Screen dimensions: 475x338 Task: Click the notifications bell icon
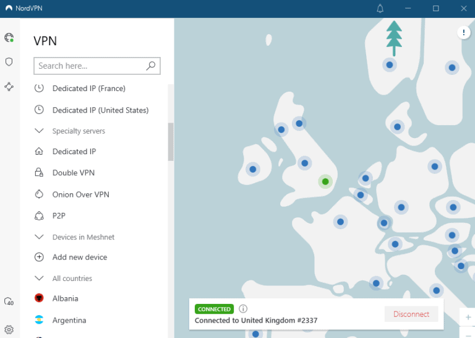coord(380,9)
